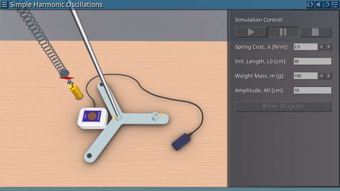The image size is (340, 191).
Task: Collapse the control panel list icon
Action: [335, 4]
